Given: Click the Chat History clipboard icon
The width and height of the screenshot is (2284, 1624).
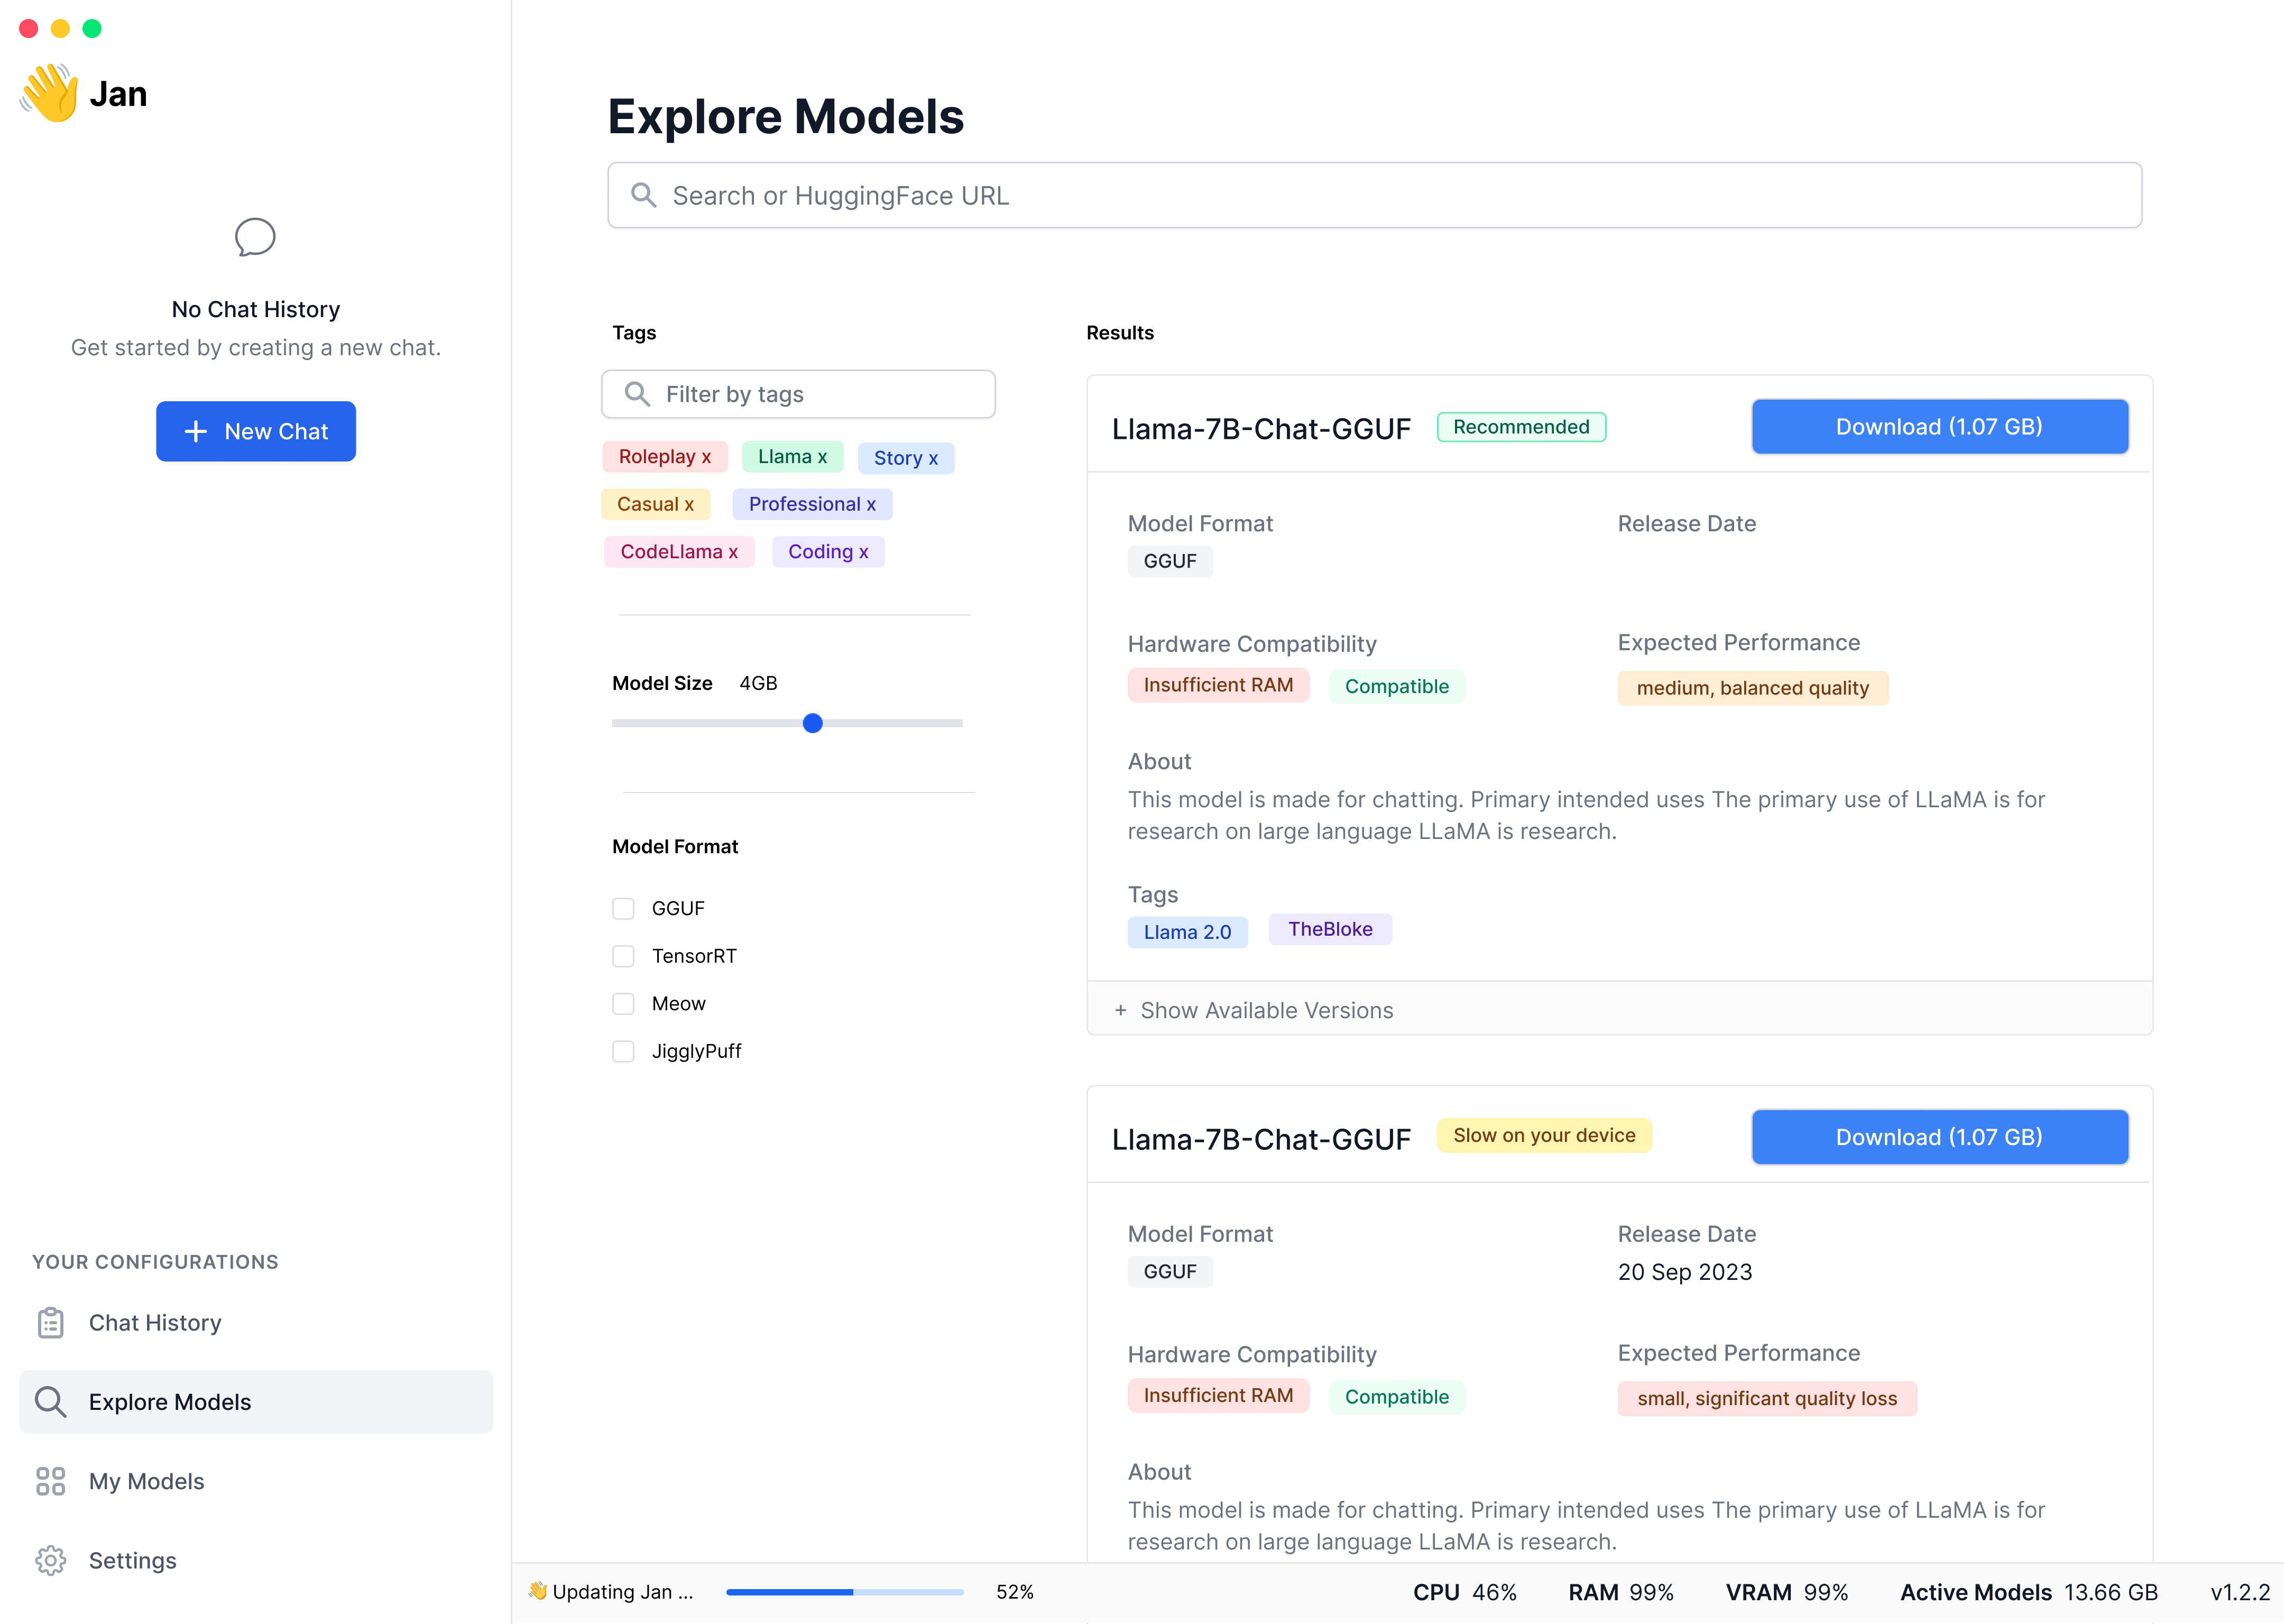Looking at the screenshot, I should pyautogui.click(x=51, y=1323).
